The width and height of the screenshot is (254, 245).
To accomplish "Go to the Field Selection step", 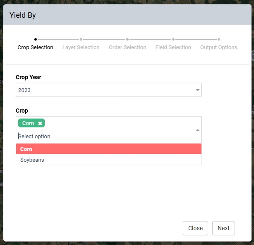I will click(173, 47).
